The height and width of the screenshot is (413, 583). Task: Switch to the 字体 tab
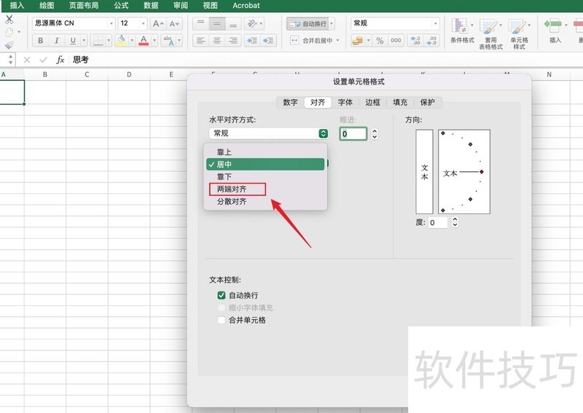pyautogui.click(x=345, y=103)
